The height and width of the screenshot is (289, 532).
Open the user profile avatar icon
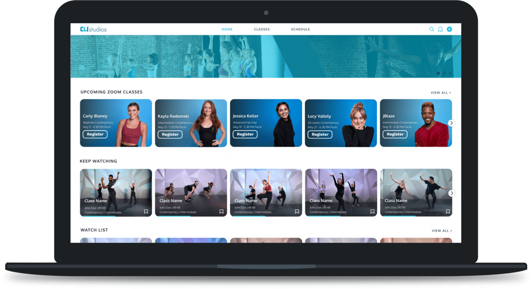pos(449,29)
